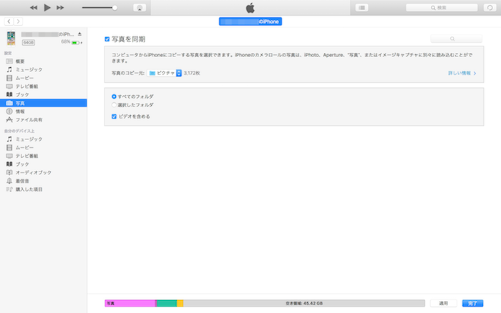This screenshot has width=501, height=313.
Task: Click the purchased items list icon
Action: [9, 189]
